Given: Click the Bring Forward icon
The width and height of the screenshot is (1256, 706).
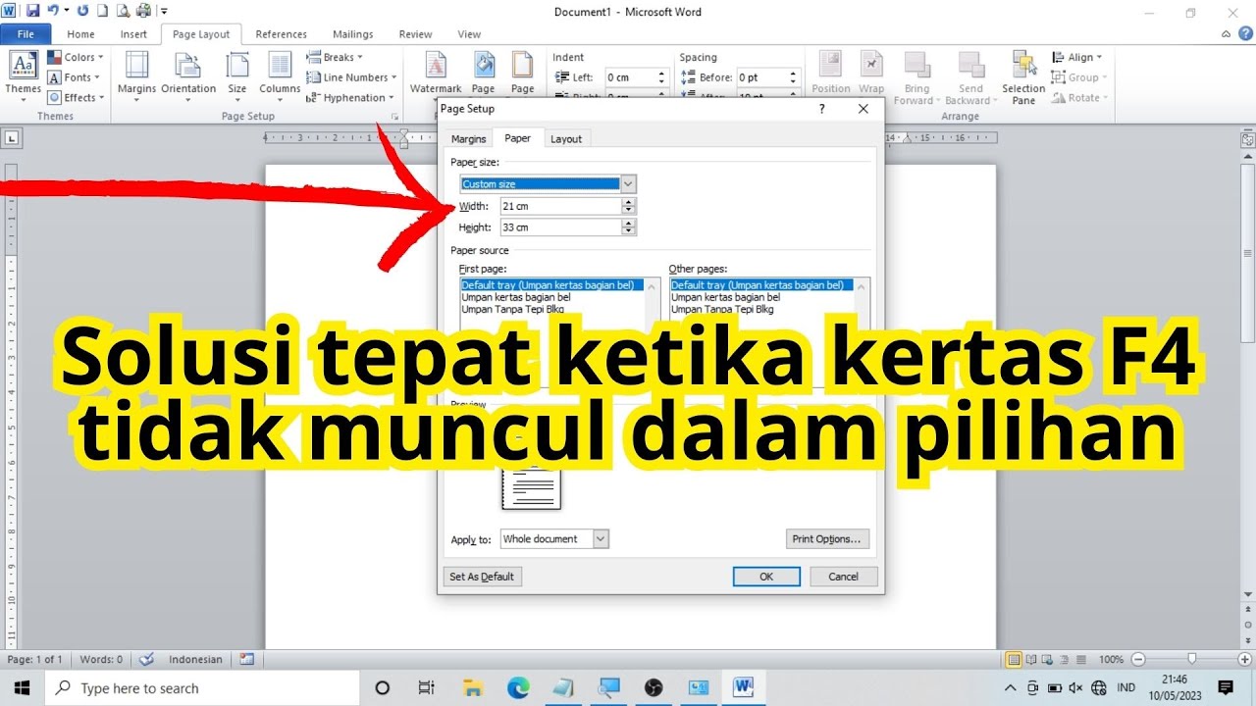Looking at the screenshot, I should tap(917, 65).
